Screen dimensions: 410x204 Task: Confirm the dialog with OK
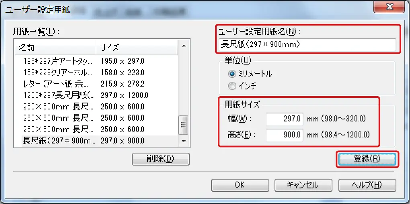pos(239,185)
